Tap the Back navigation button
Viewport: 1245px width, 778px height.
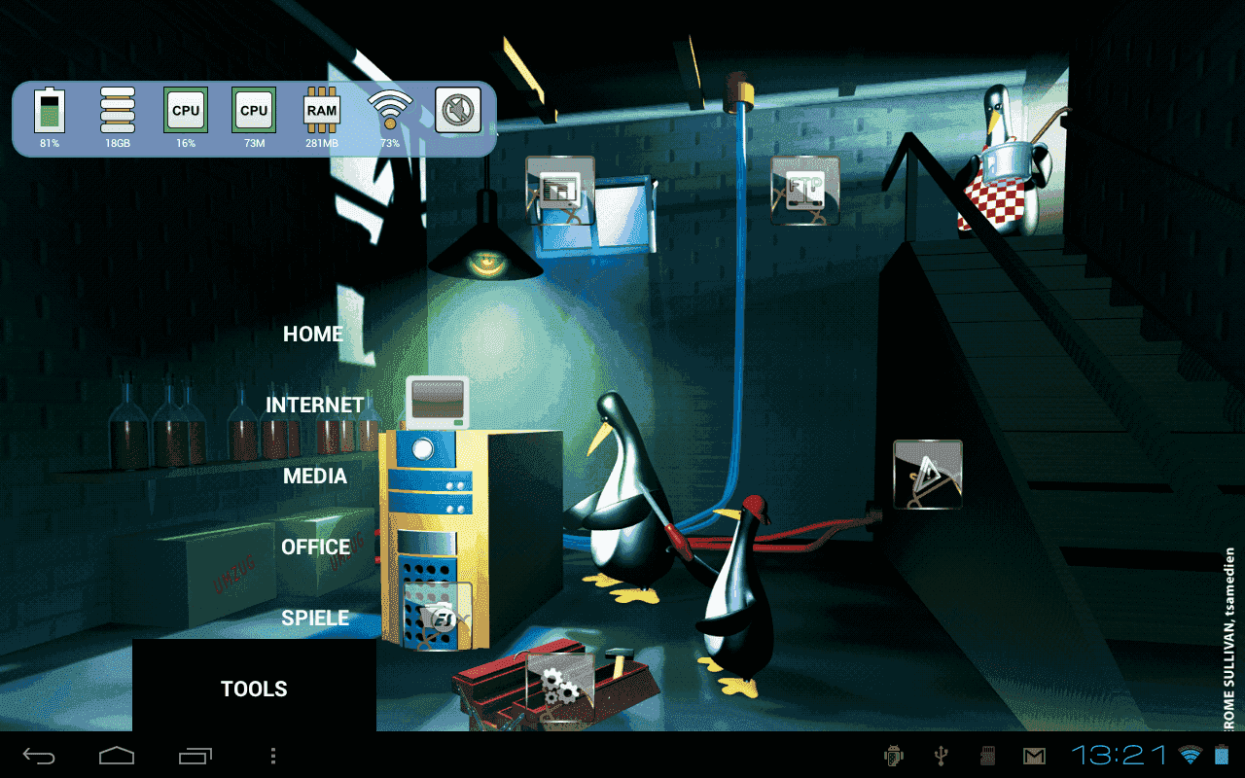[x=39, y=755]
